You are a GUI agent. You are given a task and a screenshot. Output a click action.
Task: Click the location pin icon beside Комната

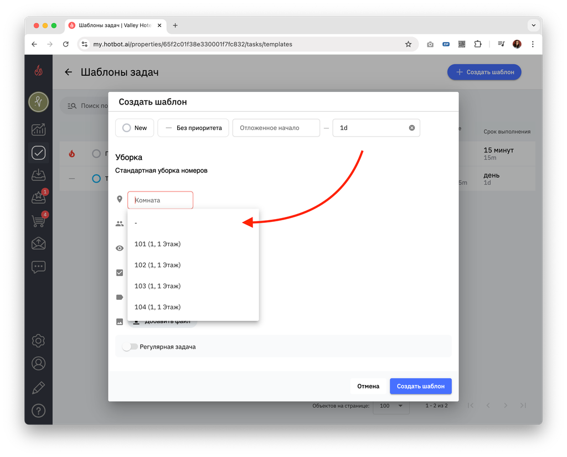[x=120, y=199]
